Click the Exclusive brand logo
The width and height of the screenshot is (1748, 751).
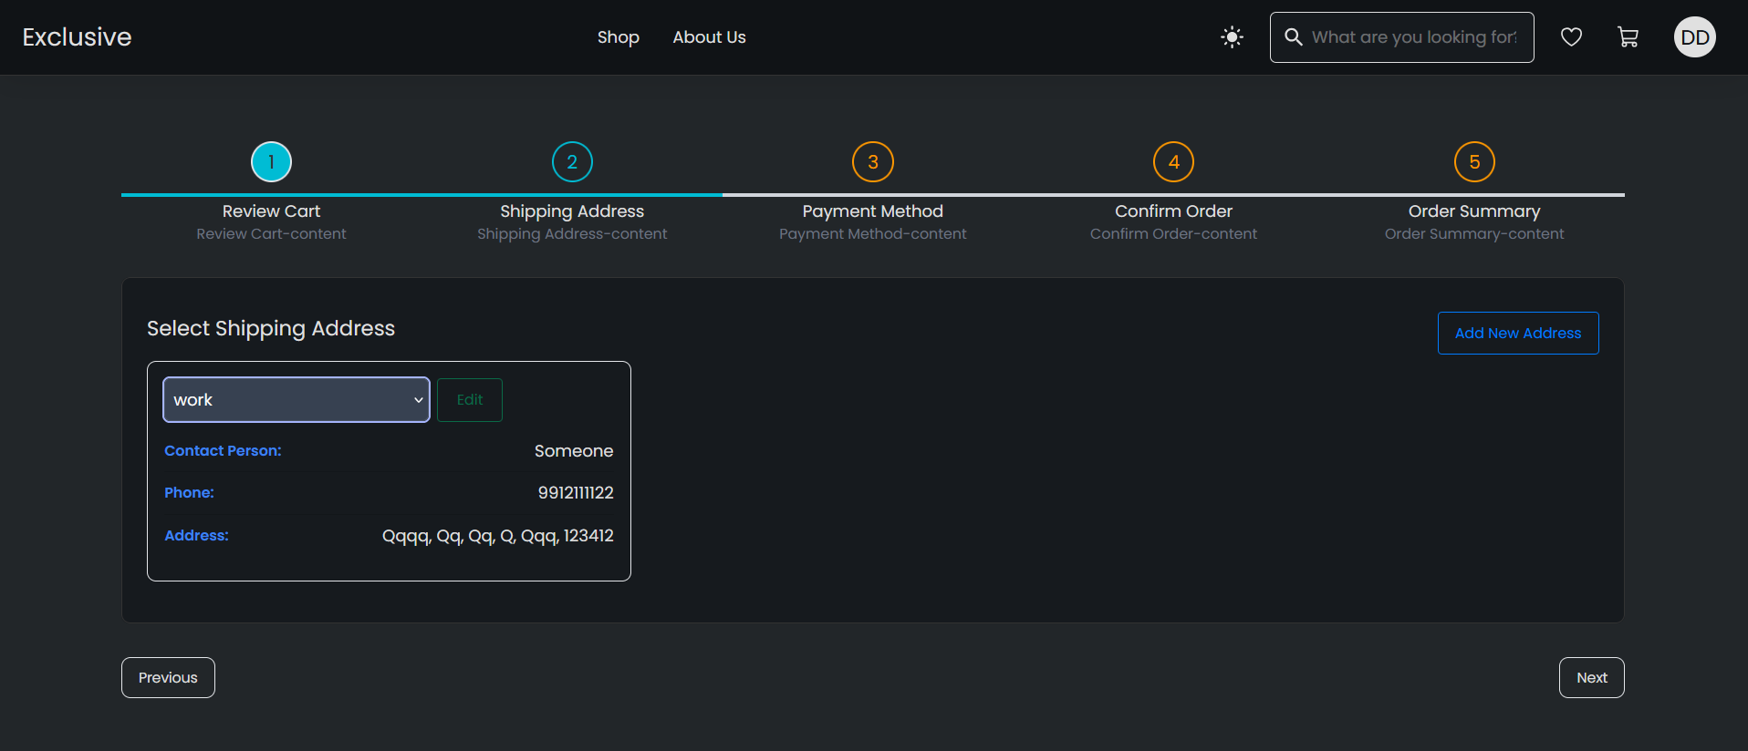(77, 37)
